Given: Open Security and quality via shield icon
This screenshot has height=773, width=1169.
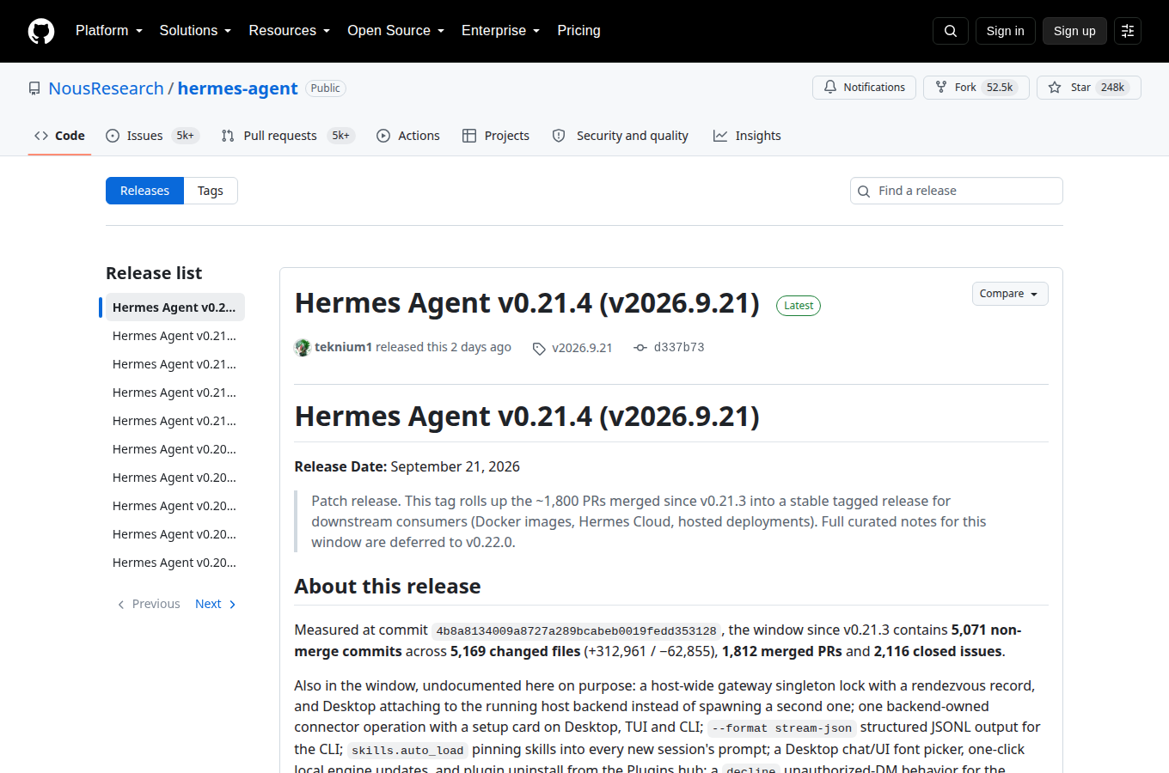Looking at the screenshot, I should click(559, 136).
